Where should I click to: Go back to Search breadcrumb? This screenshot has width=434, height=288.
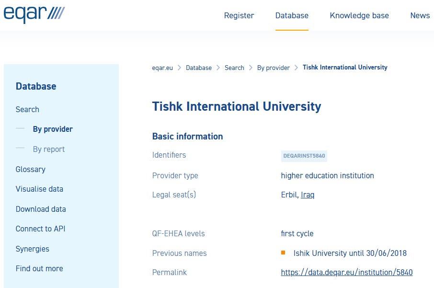[234, 68]
